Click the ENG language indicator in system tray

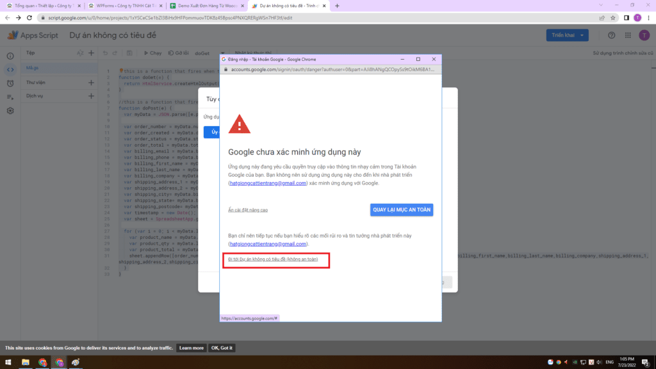(610, 363)
